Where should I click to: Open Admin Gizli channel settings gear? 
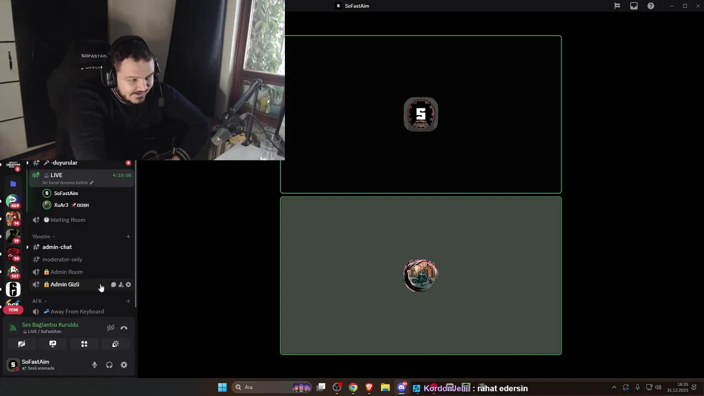click(128, 284)
